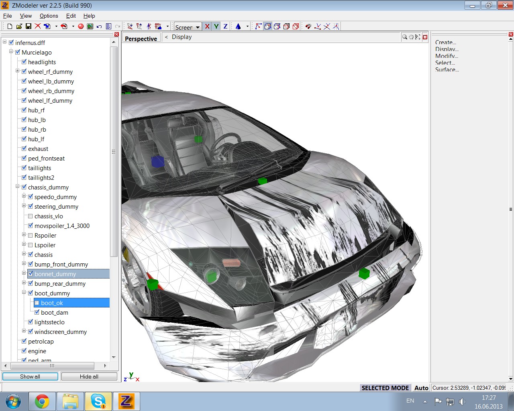This screenshot has width=514, height=411.
Task: Collapse the boot_dummy node
Action: [x=24, y=292]
